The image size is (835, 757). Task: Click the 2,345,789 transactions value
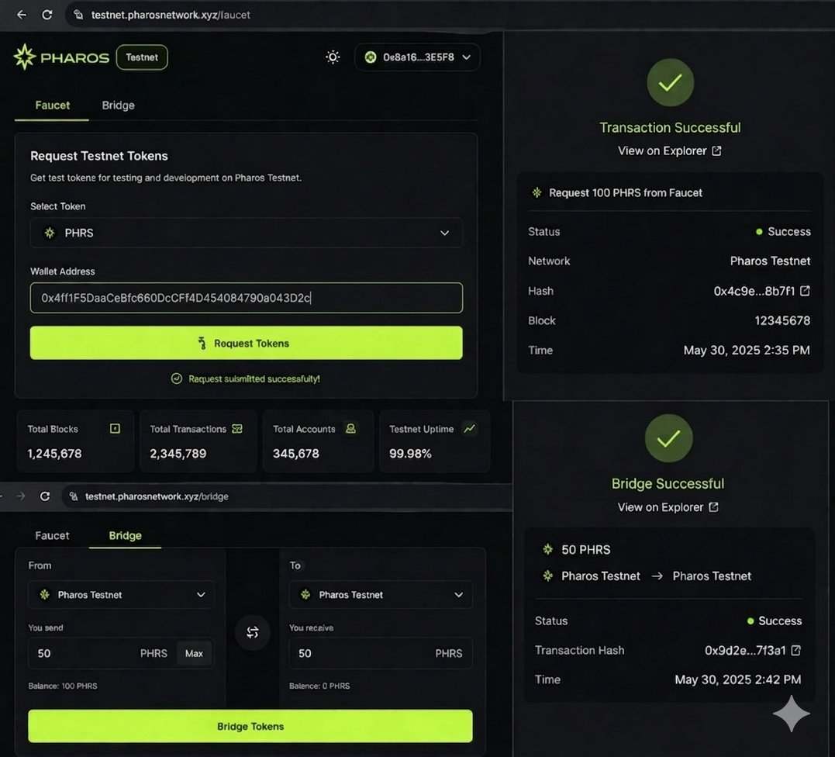click(x=178, y=454)
